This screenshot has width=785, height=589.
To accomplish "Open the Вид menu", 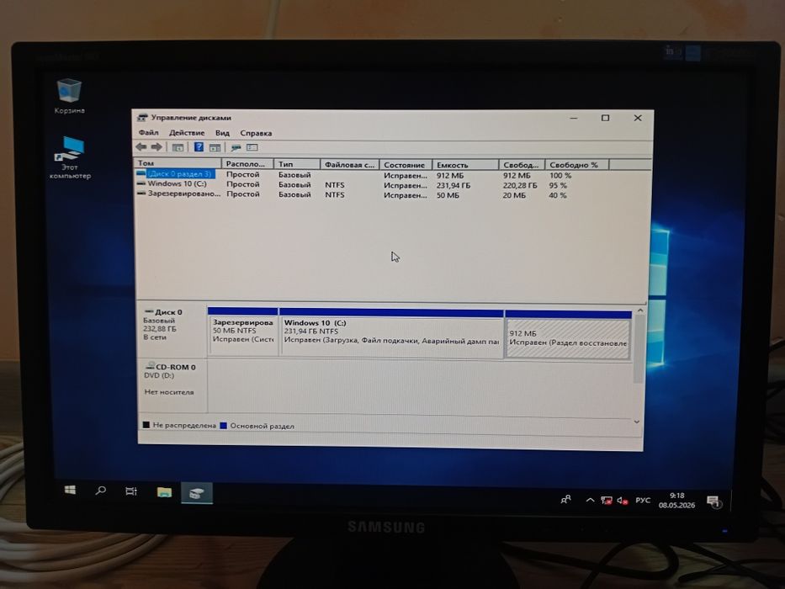I will [222, 133].
